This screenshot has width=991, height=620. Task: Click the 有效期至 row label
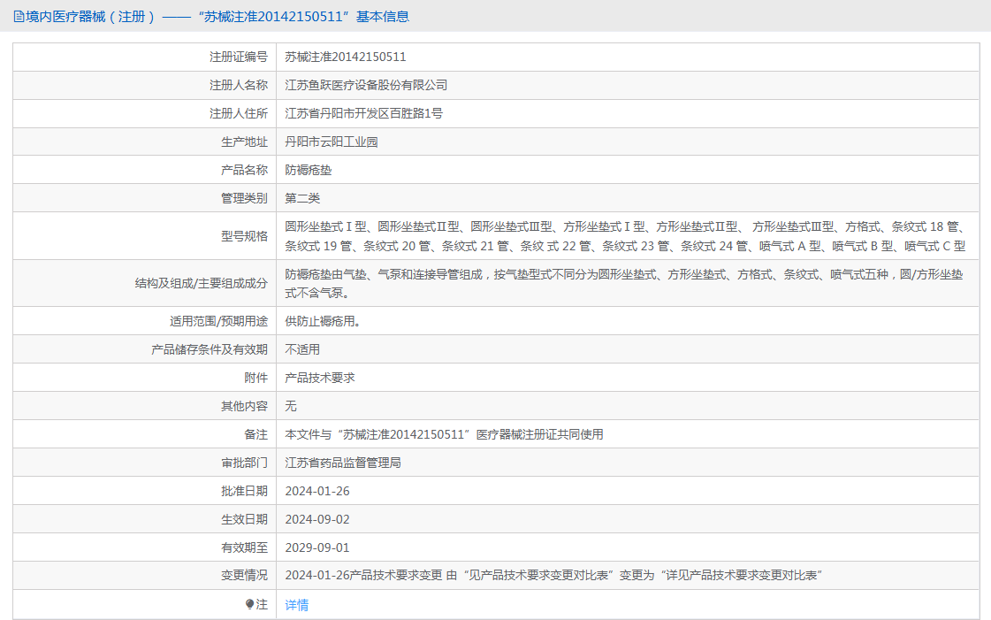pyautogui.click(x=244, y=548)
